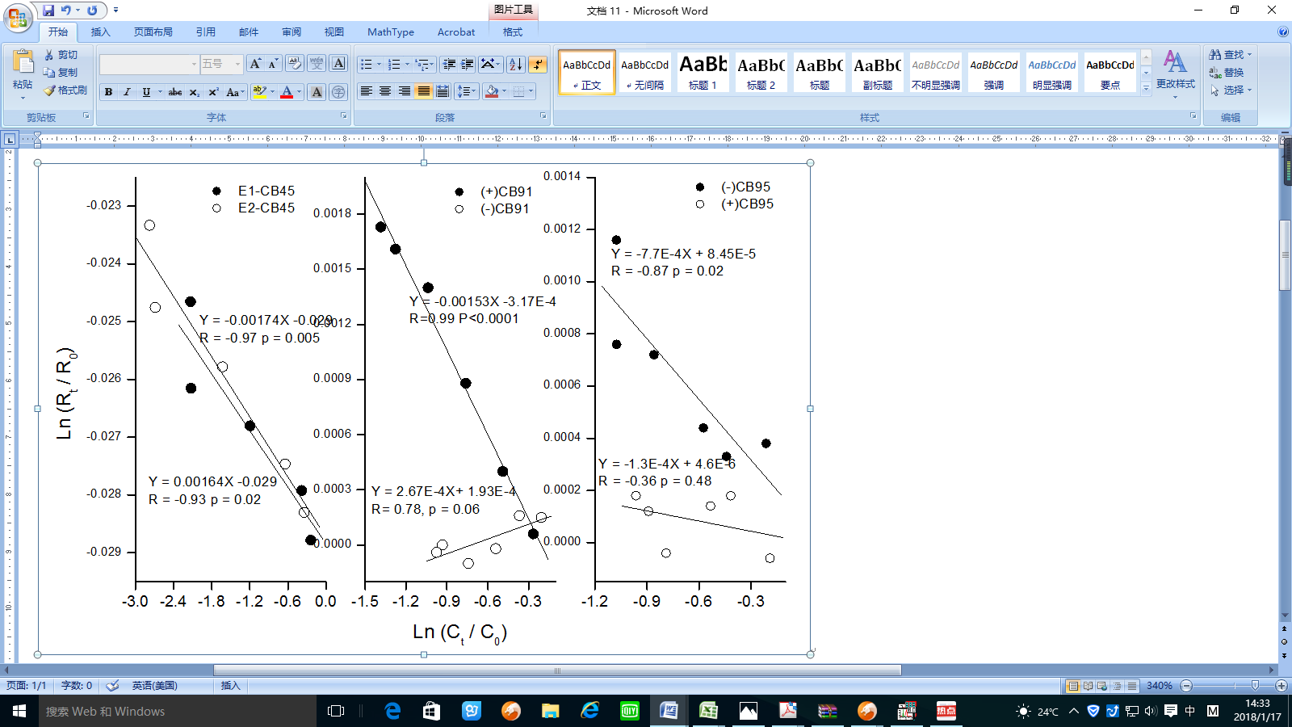Image resolution: width=1292 pixels, height=727 pixels.
Task: Click the Clear Formatting eraser icon
Action: tap(295, 64)
